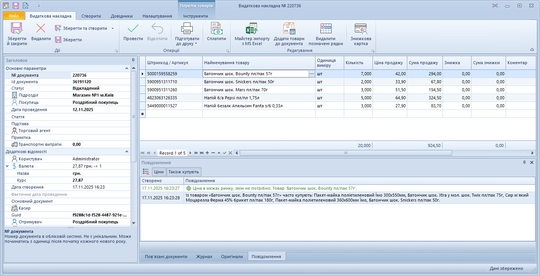The width and height of the screenshot is (540, 276).
Task: Switch to the Довідники ribbon tab
Action: click(122, 16)
